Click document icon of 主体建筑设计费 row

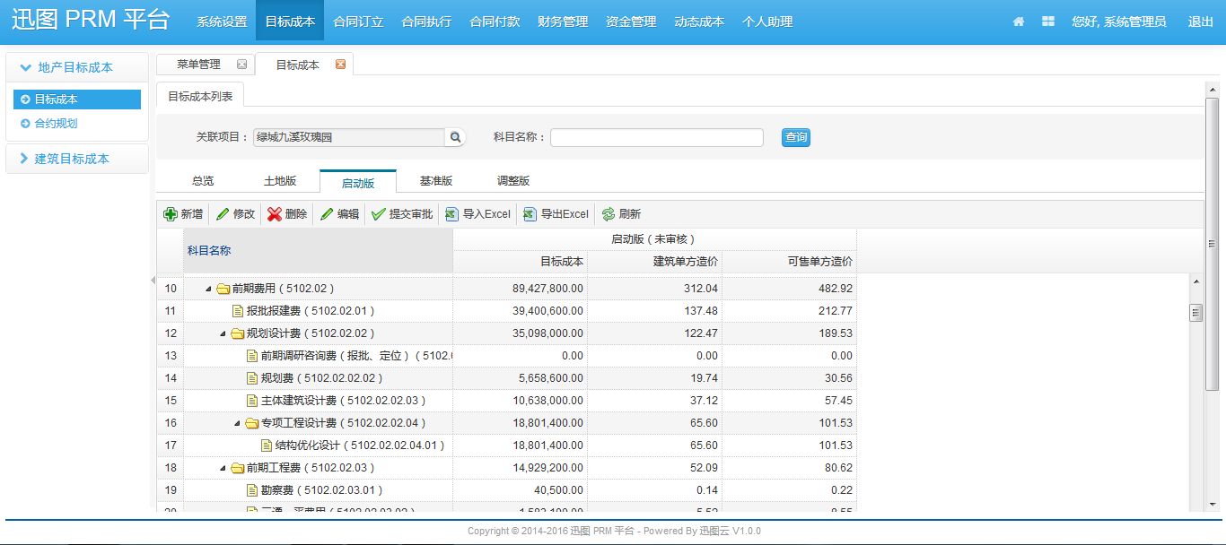coord(252,401)
